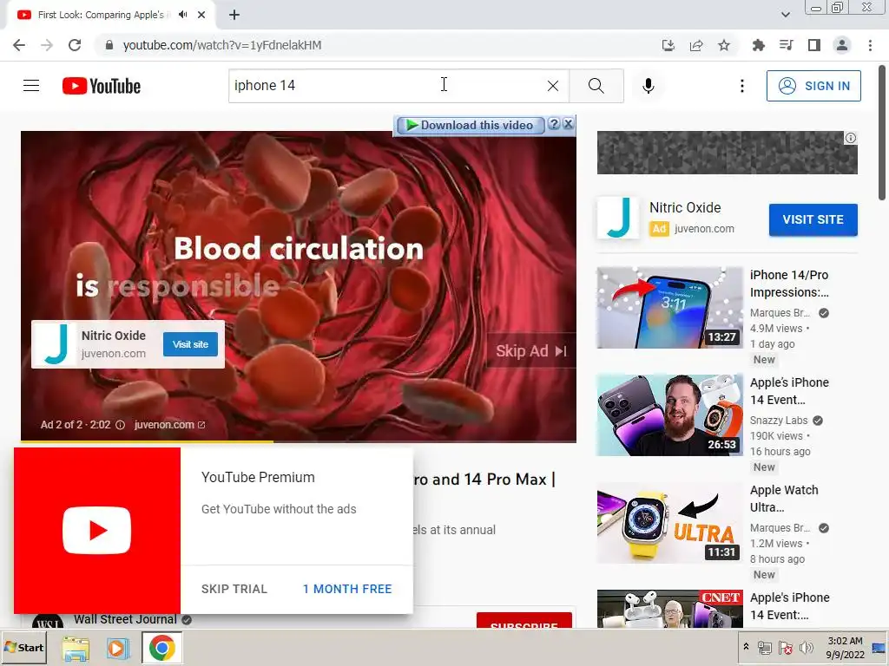Image resolution: width=889 pixels, height=666 pixels.
Task: Click 1 MONTH FREE in Premium popup
Action: [x=347, y=589]
